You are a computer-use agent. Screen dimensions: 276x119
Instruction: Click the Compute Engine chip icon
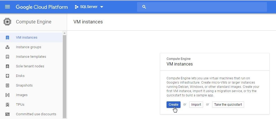pos(7,22)
